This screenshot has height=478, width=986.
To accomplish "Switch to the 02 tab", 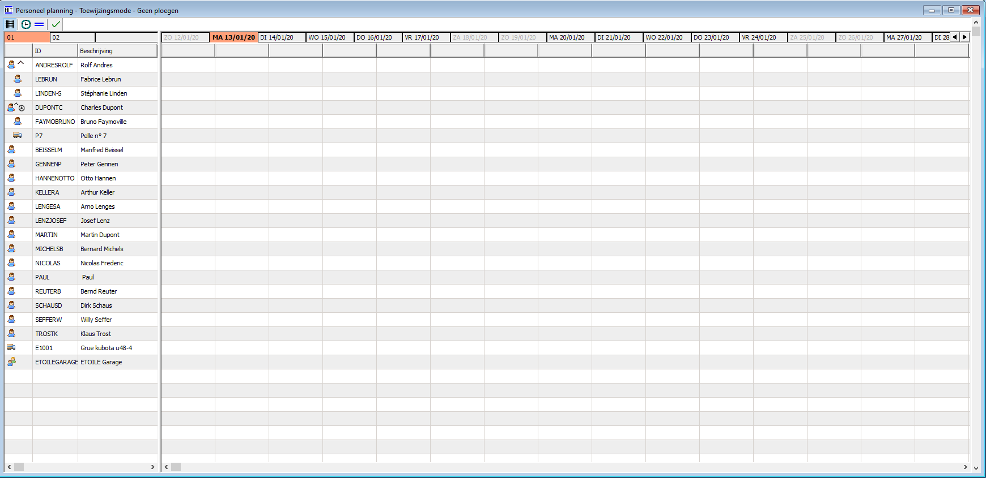I will [x=73, y=37].
